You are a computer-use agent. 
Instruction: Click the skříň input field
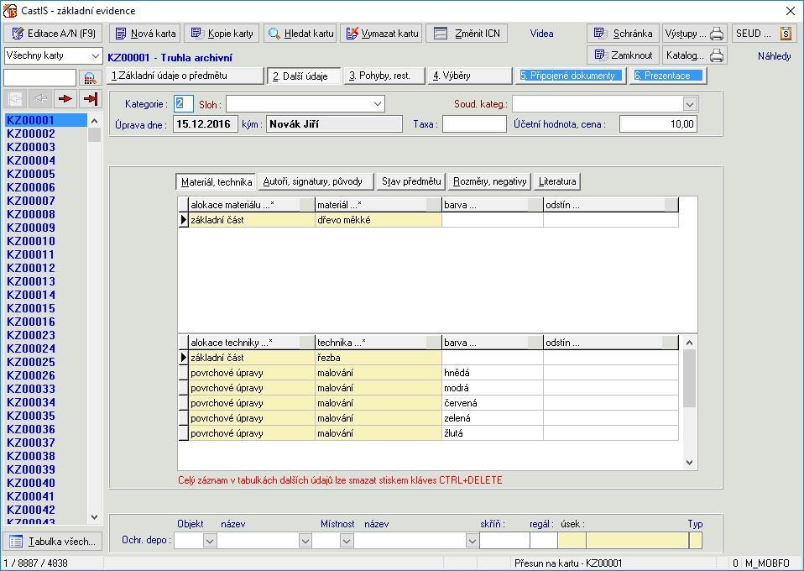click(504, 540)
